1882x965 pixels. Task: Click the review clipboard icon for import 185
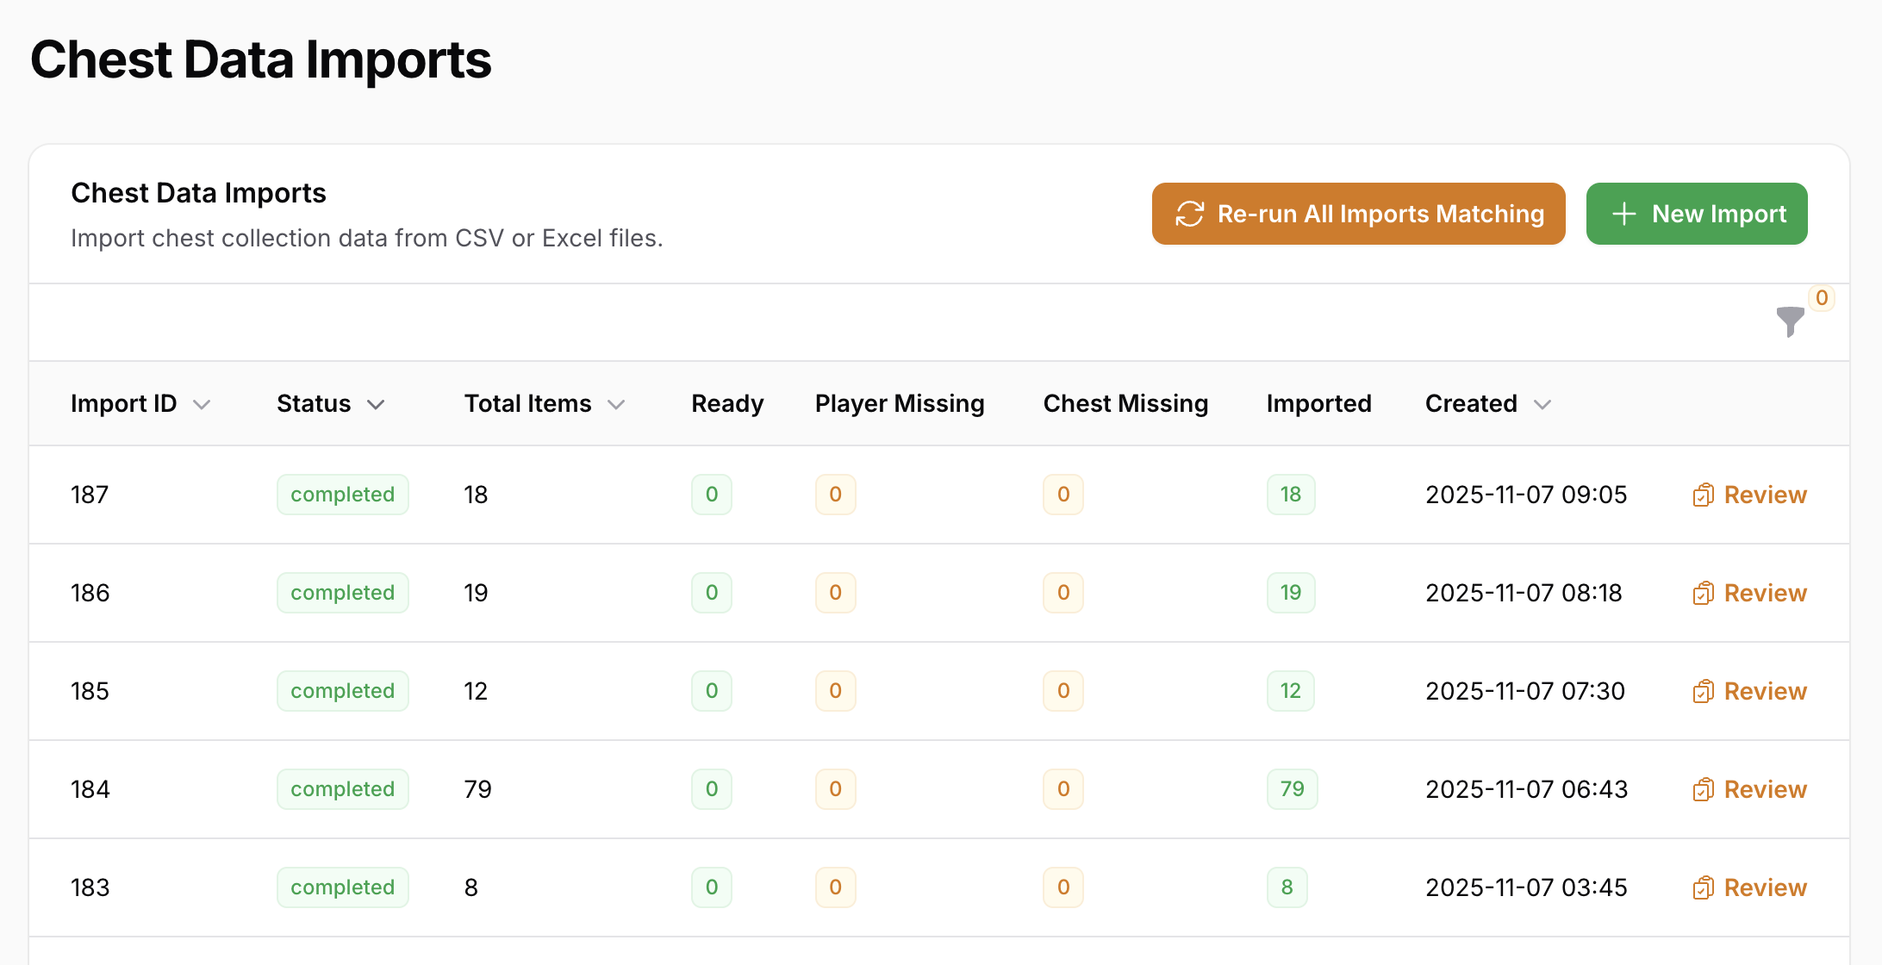tap(1703, 692)
